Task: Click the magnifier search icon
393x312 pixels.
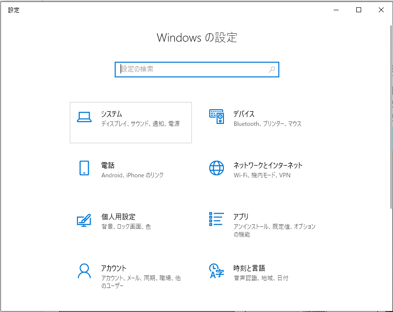Action: pos(272,70)
